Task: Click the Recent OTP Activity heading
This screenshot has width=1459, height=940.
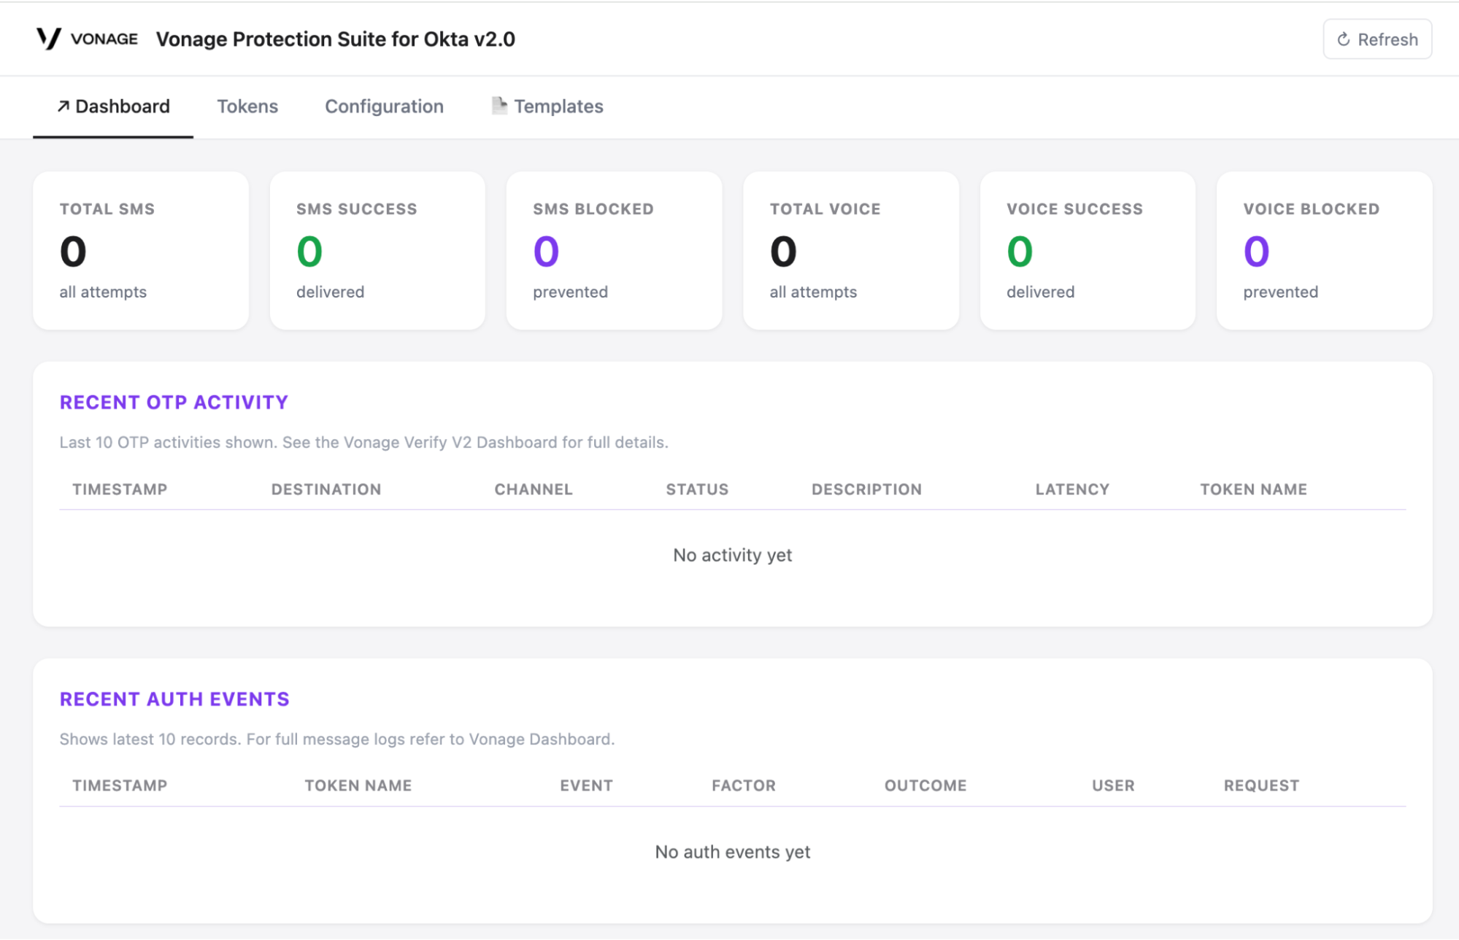Action: (174, 403)
